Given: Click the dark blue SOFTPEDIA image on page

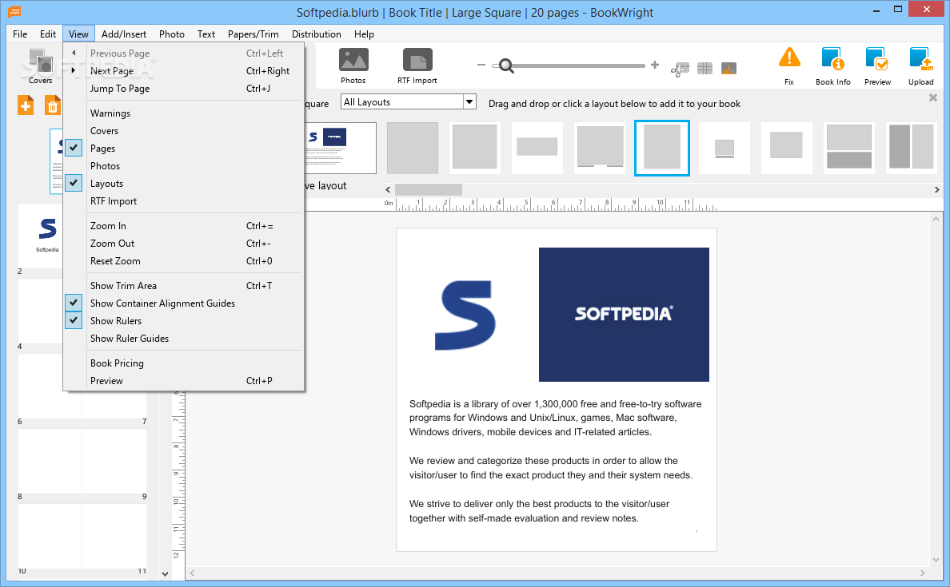Looking at the screenshot, I should (624, 314).
